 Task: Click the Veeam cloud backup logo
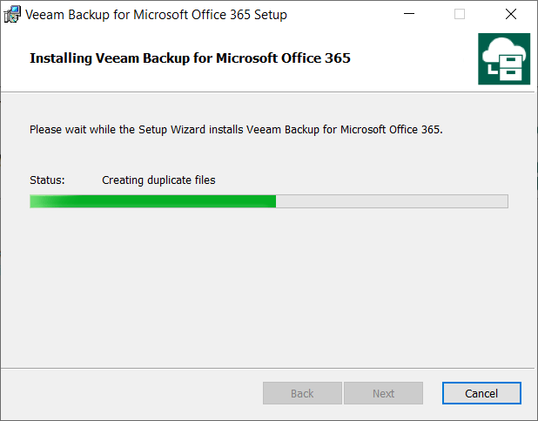pyautogui.click(x=503, y=59)
